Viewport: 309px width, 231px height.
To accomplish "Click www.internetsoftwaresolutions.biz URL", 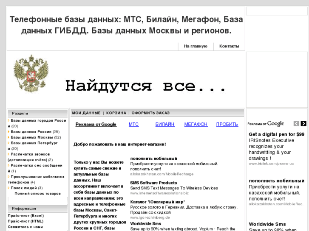I will (x=159, y=193).
